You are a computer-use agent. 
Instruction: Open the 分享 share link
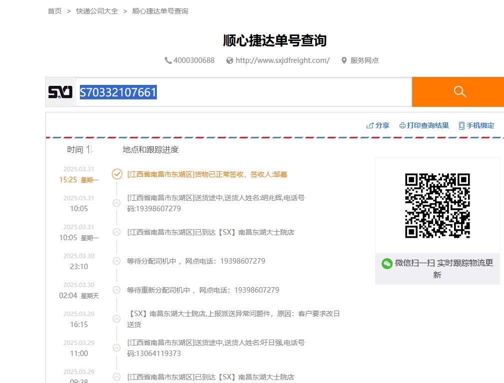click(x=378, y=125)
